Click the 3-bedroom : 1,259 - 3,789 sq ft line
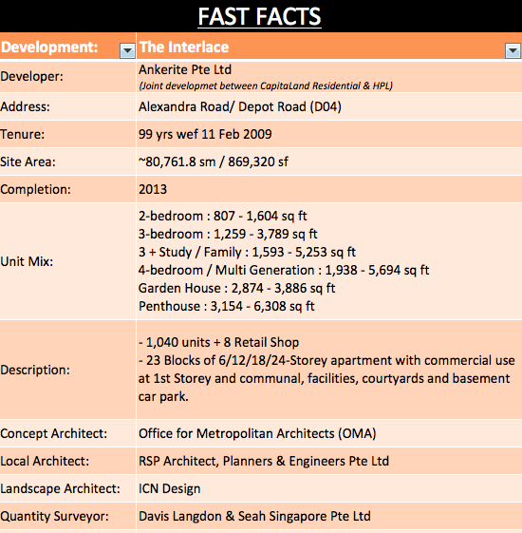The height and width of the screenshot is (533, 522). (x=228, y=235)
